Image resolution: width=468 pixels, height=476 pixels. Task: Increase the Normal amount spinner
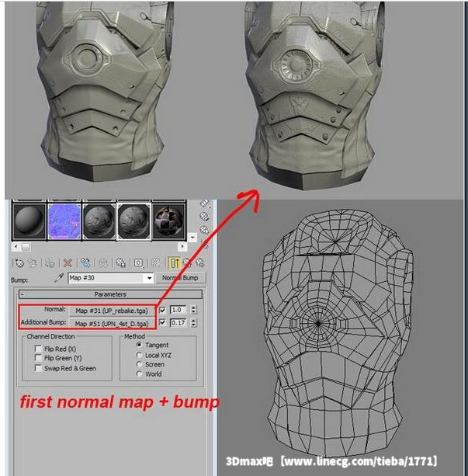[x=193, y=307]
